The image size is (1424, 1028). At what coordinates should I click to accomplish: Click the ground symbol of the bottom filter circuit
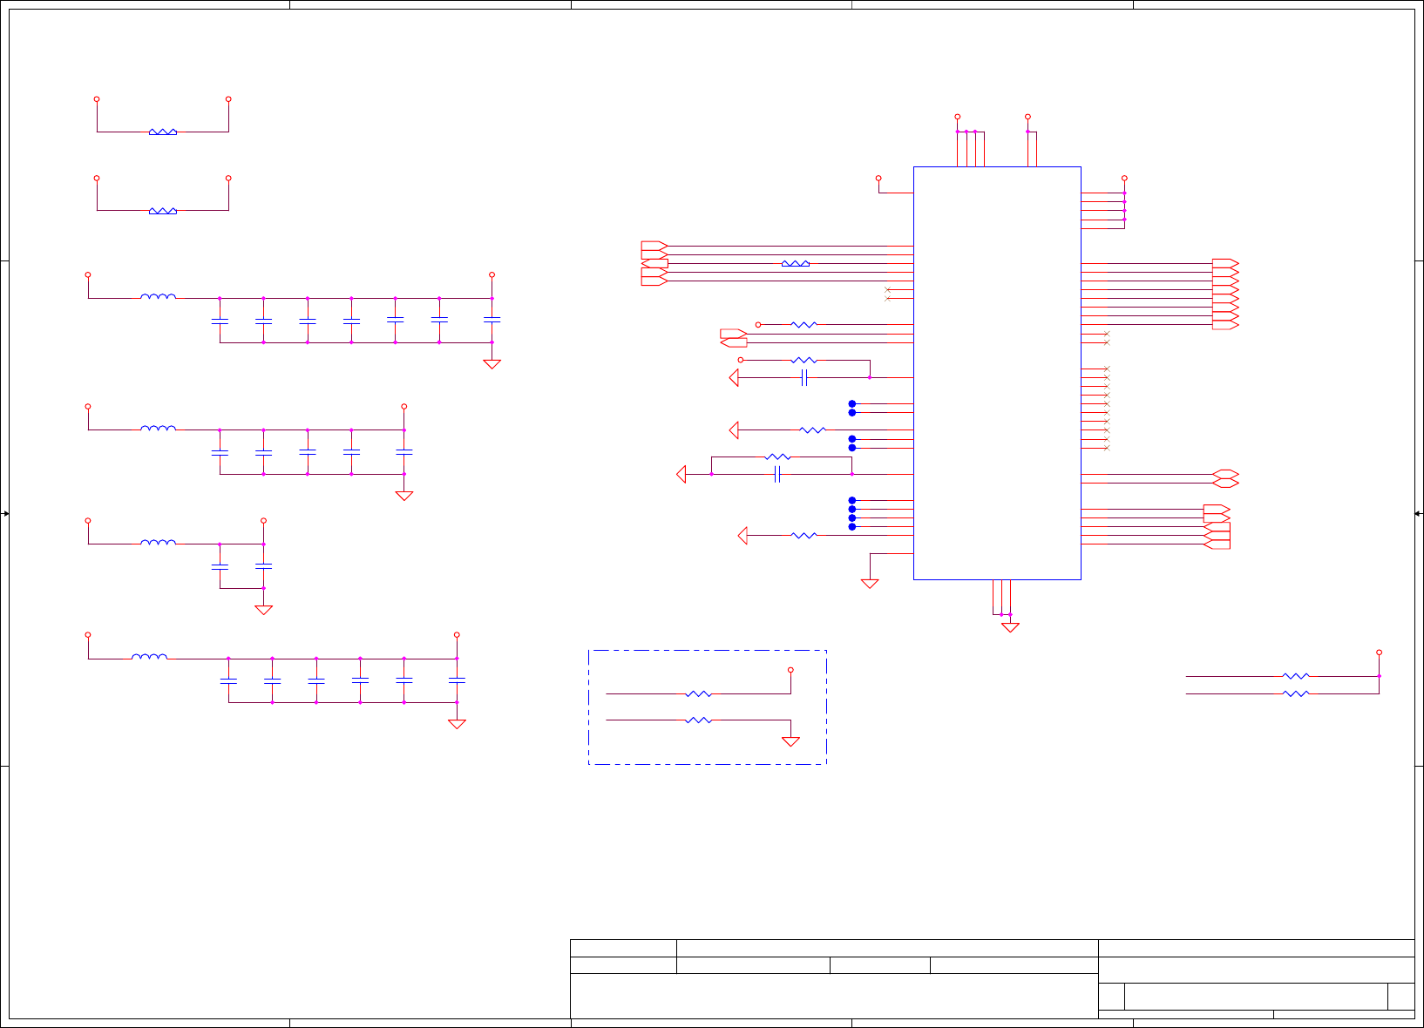[x=457, y=724]
